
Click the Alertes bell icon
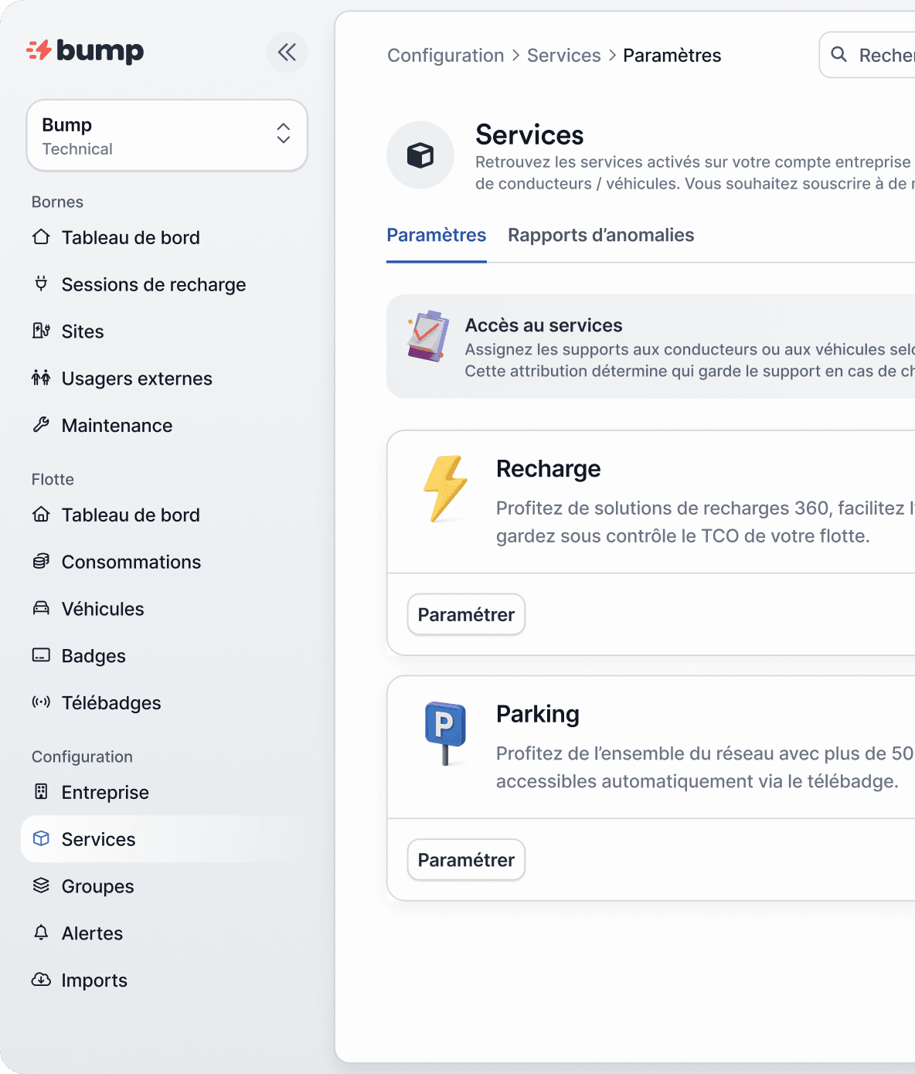(41, 933)
